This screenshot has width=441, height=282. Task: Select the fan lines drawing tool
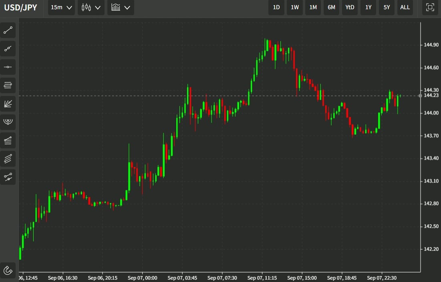(8, 104)
